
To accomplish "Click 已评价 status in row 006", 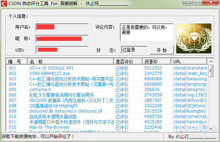I will [x=122, y=95].
